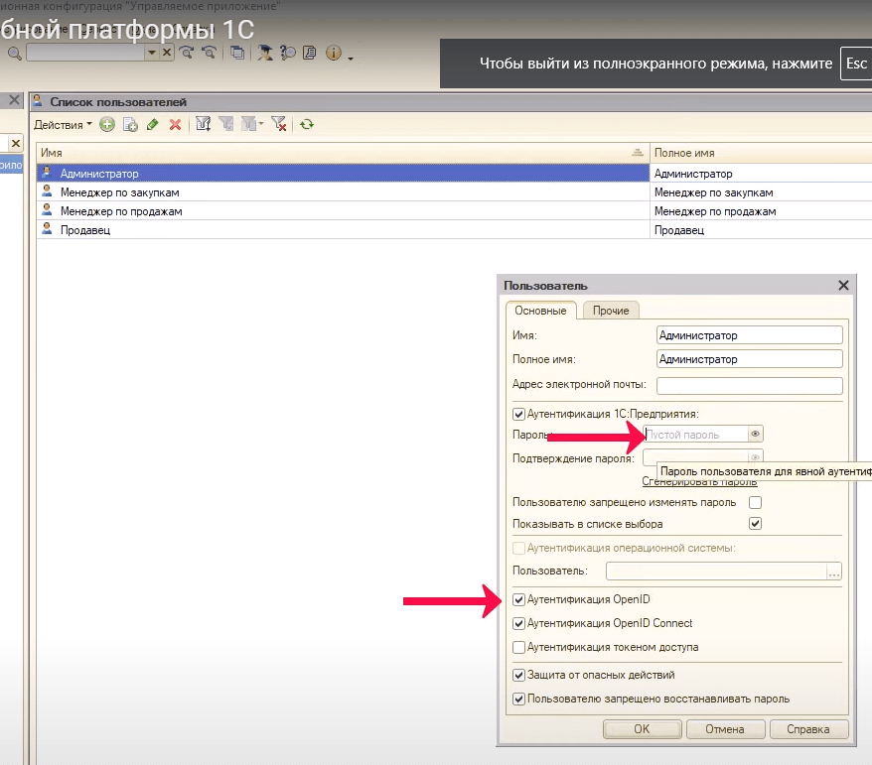Image resolution: width=872 pixels, height=765 pixels.
Task: Switch to the Прочие tab
Action: pos(611,311)
